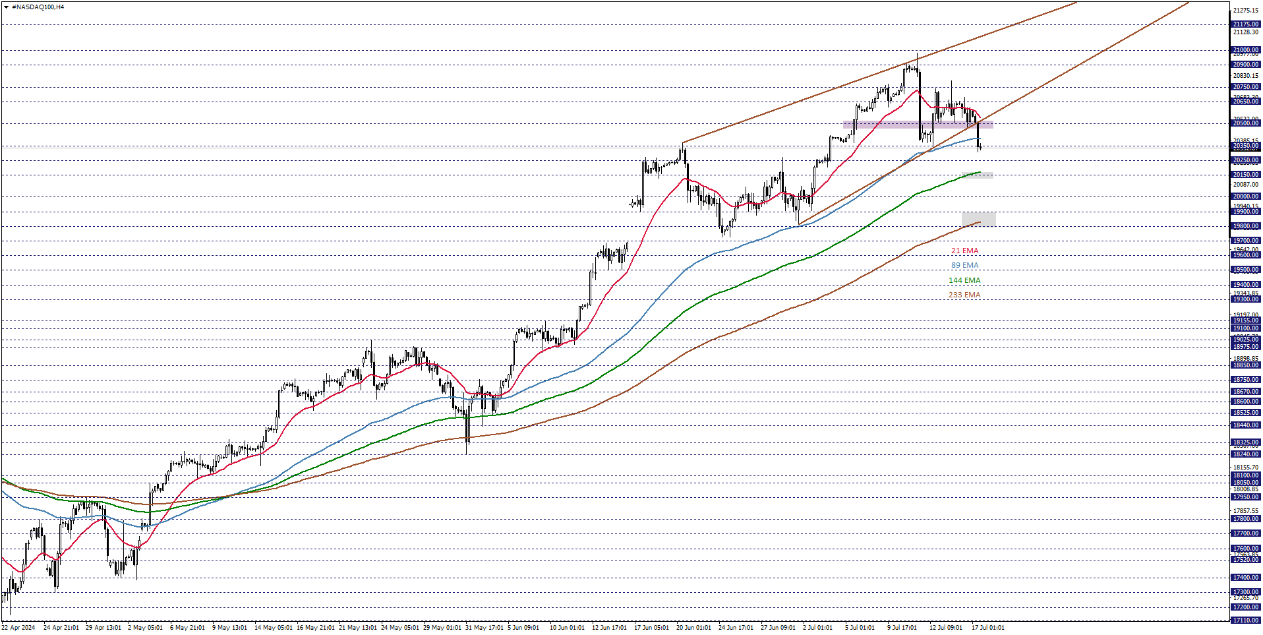Click the 17300.00 price level label
This screenshot has width=1263, height=635.
pyautogui.click(x=1246, y=592)
